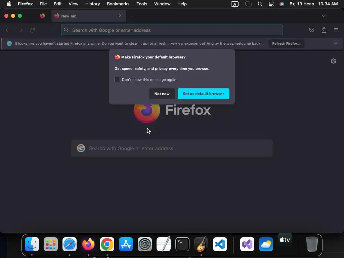Viewport: 344px width, 258px height.
Task: Open Spotlight search in menu bar
Action: (x=260, y=4)
